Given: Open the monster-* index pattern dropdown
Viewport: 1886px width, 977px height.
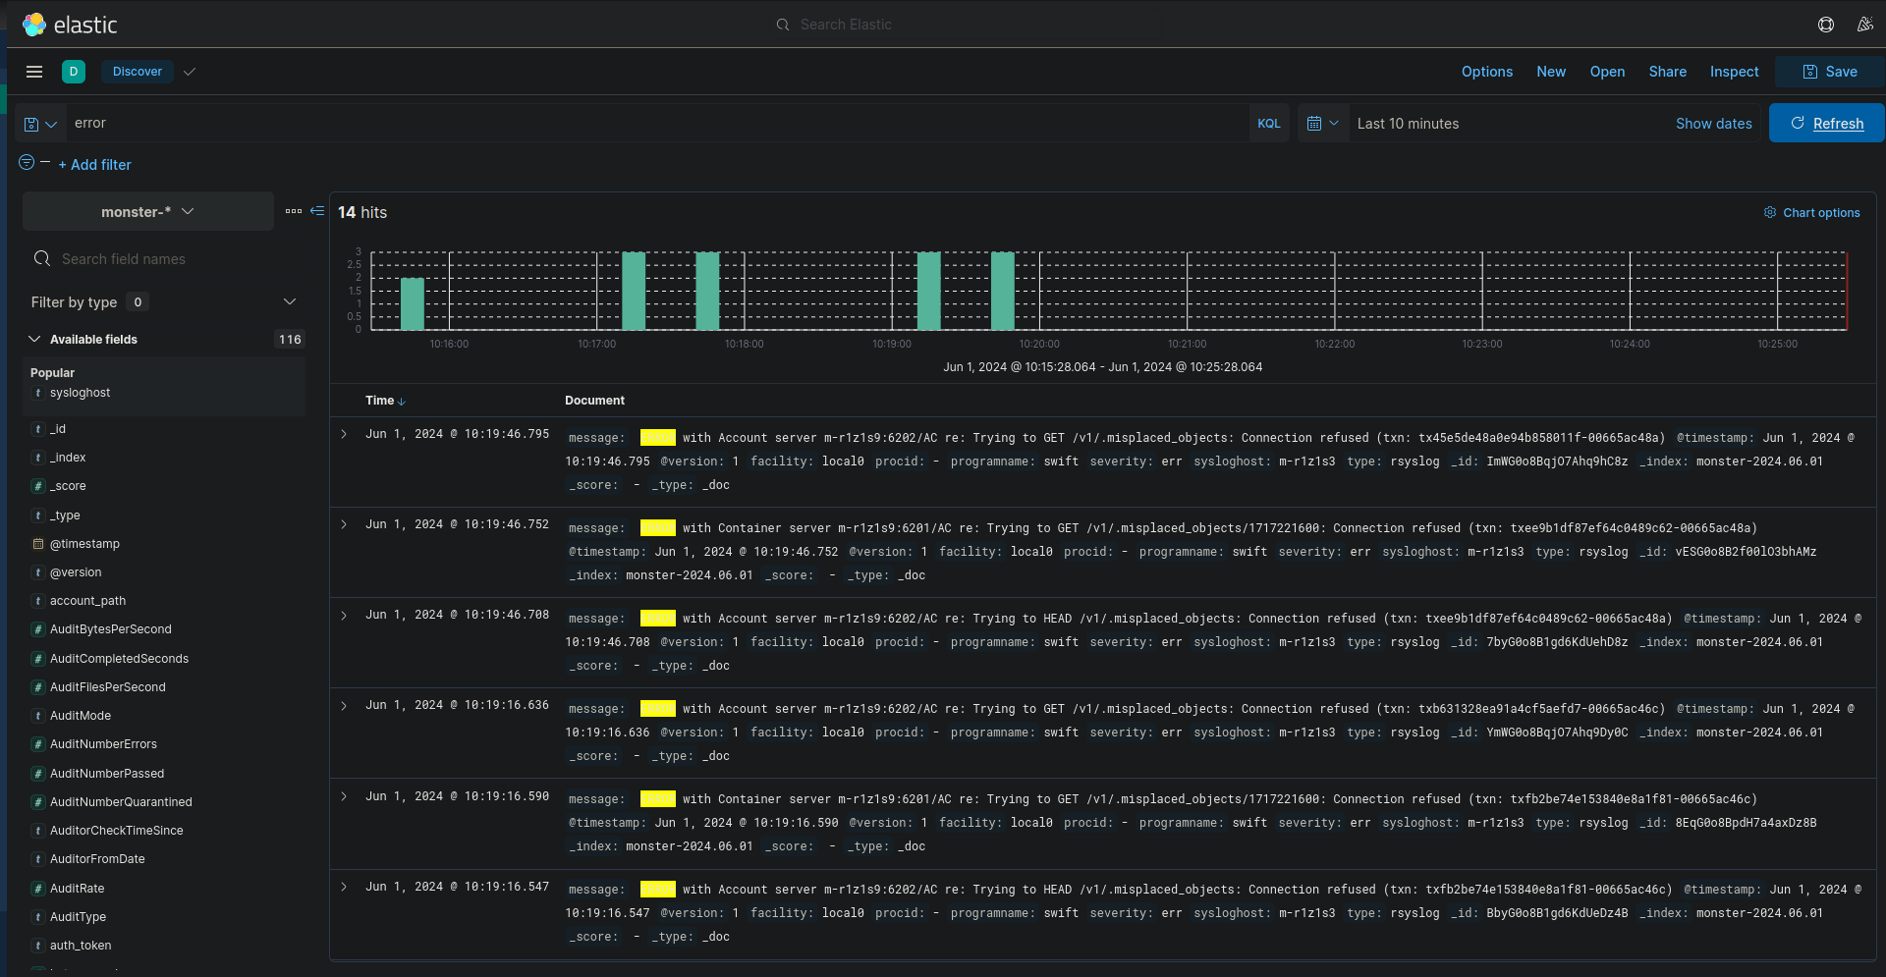Looking at the screenshot, I should click(x=147, y=212).
